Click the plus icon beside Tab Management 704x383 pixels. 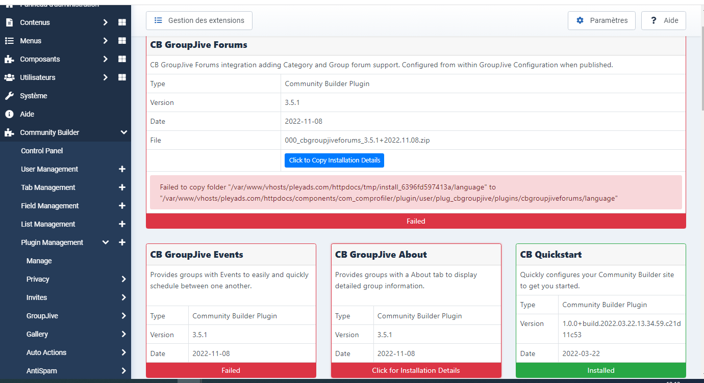tap(122, 187)
